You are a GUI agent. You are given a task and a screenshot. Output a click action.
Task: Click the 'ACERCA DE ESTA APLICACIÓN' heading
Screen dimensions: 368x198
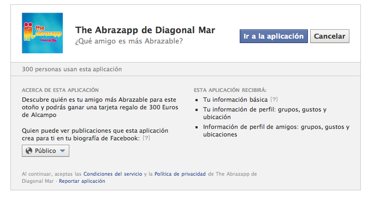point(60,90)
